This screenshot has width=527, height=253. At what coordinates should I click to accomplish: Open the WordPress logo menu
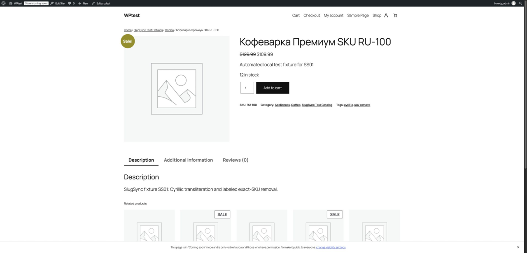tap(4, 3)
